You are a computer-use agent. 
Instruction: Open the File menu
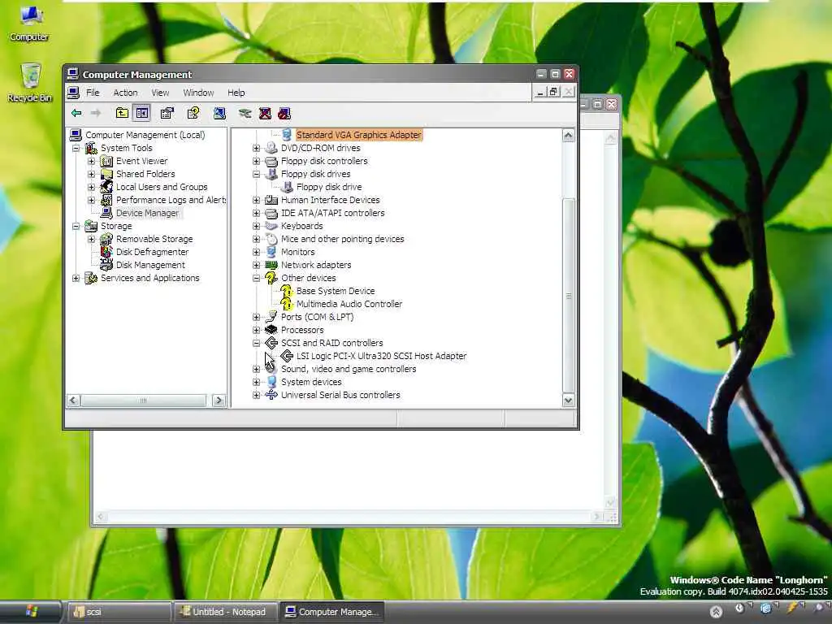pos(93,93)
